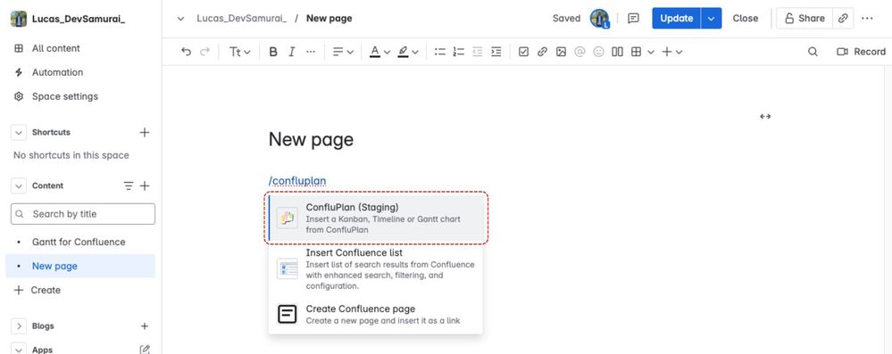Click the /confluplan typed text
The image size is (892, 354).
click(297, 181)
